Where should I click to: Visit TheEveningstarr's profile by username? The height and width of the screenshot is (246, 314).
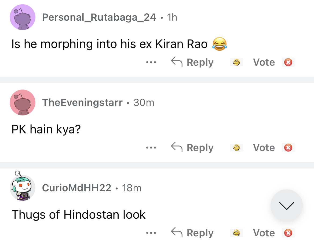click(x=82, y=102)
